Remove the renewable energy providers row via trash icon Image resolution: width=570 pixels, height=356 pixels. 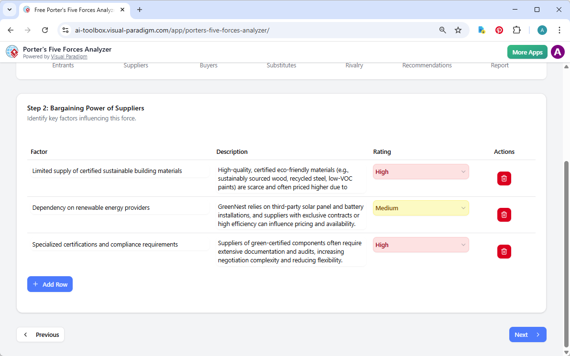click(x=504, y=215)
